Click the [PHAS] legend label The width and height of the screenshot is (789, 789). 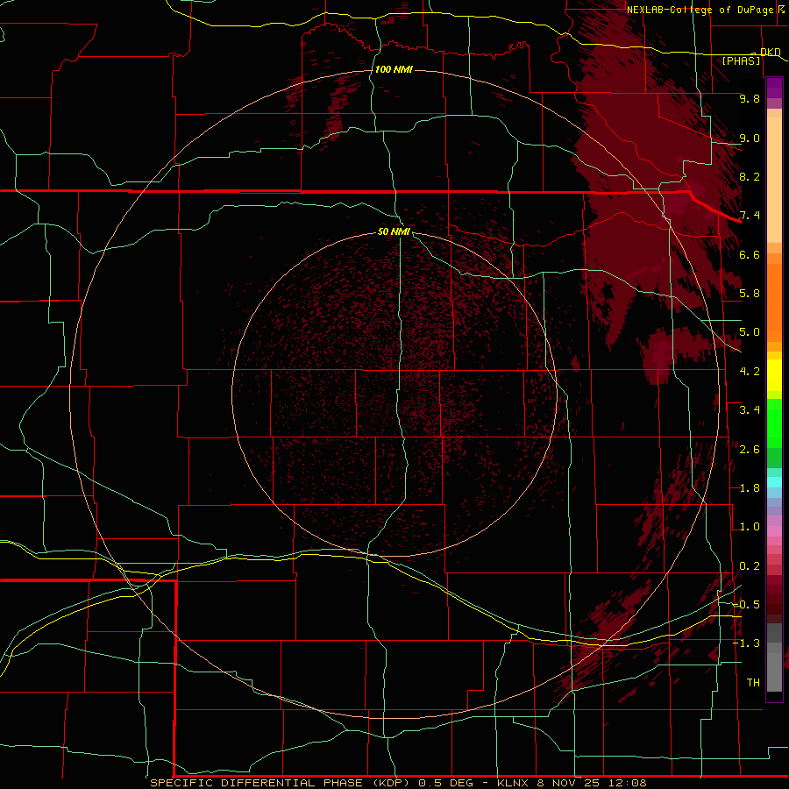coord(741,60)
